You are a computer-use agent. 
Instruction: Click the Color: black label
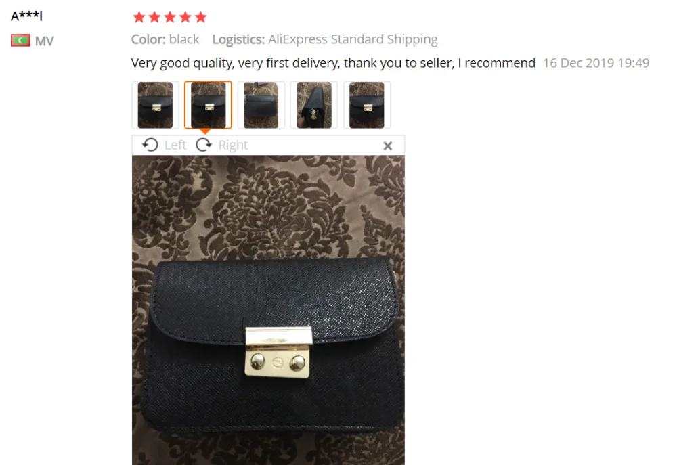click(165, 39)
